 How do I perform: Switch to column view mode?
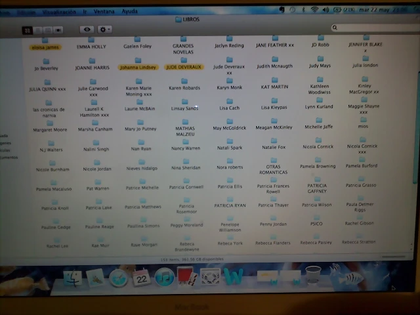point(48,30)
